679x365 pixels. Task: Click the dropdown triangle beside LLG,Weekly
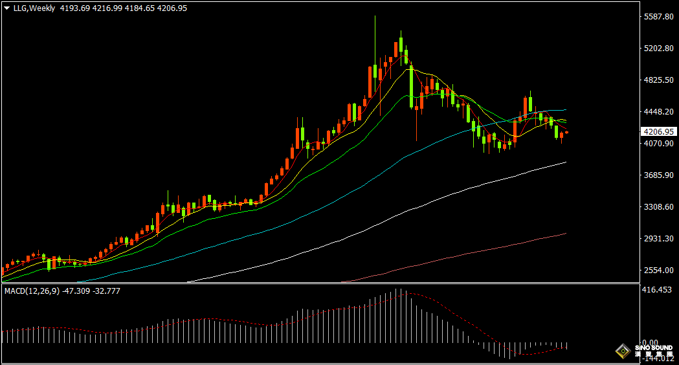[7, 8]
